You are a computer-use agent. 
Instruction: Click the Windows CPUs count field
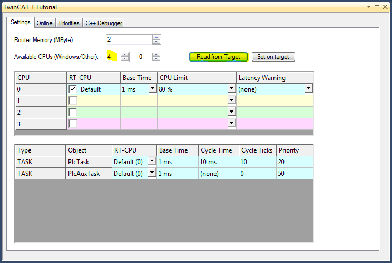[x=113, y=57]
